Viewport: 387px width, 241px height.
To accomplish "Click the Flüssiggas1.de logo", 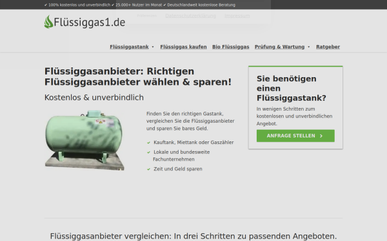I will 84,22.
